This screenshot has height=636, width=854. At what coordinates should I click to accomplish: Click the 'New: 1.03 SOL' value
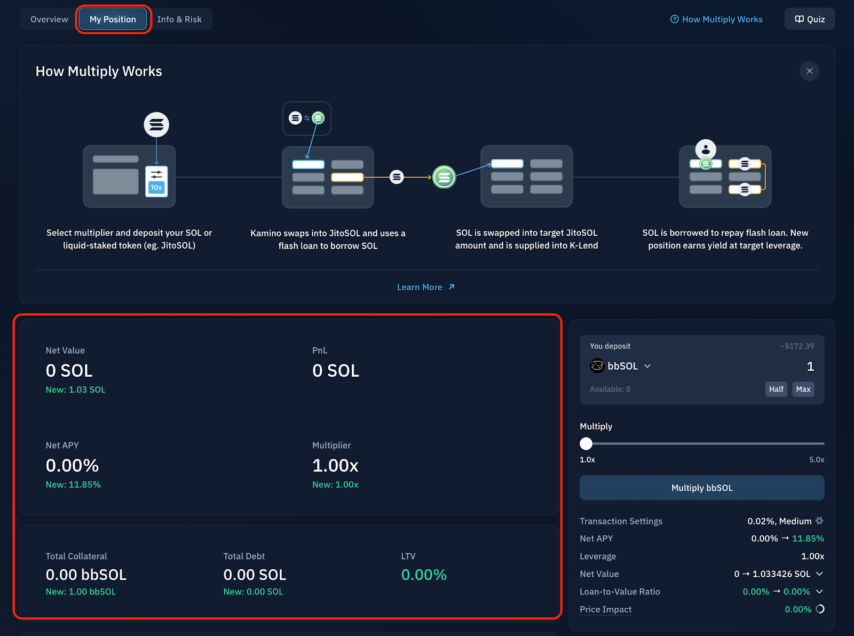click(x=75, y=389)
